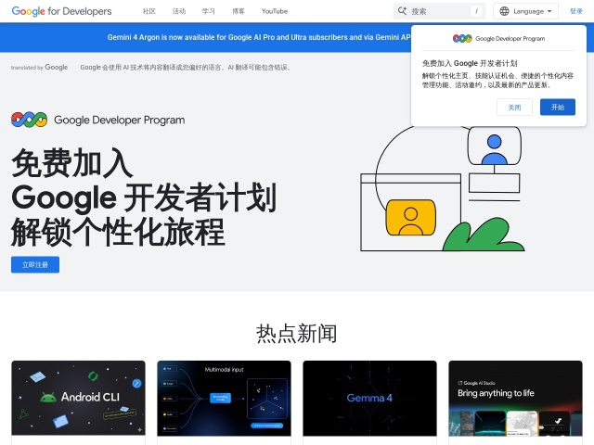The image size is (594, 445).
Task: Focus the 搜索 search field
Action: coord(439,11)
